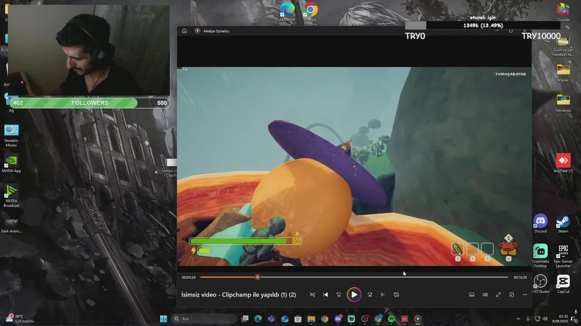Open the subtitles and captions menu

pyautogui.click(x=472, y=295)
